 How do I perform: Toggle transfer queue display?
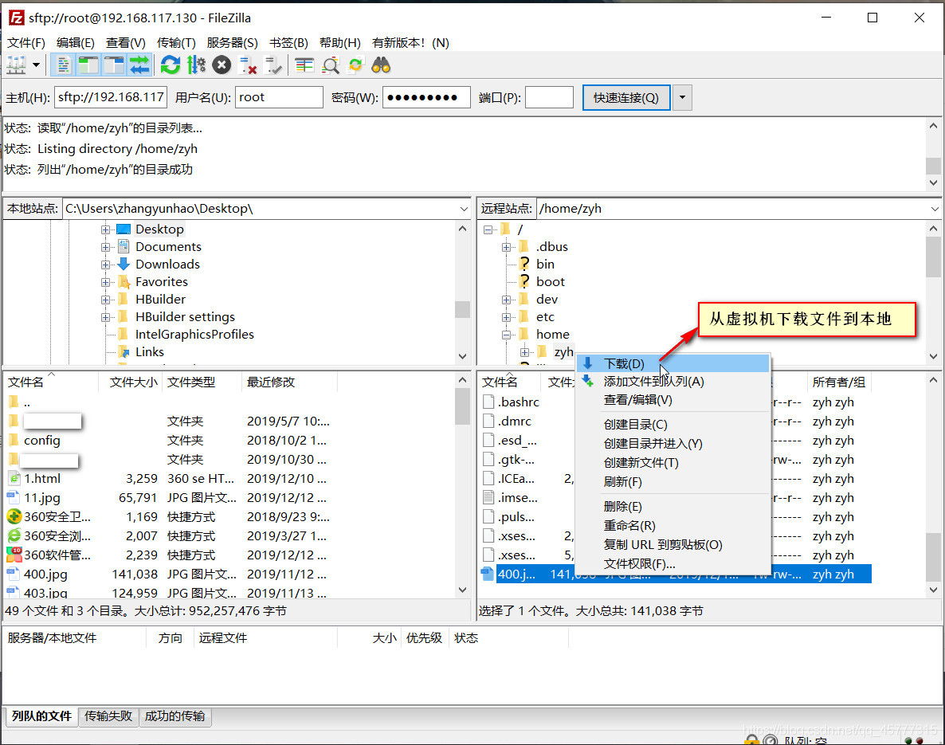(x=139, y=65)
